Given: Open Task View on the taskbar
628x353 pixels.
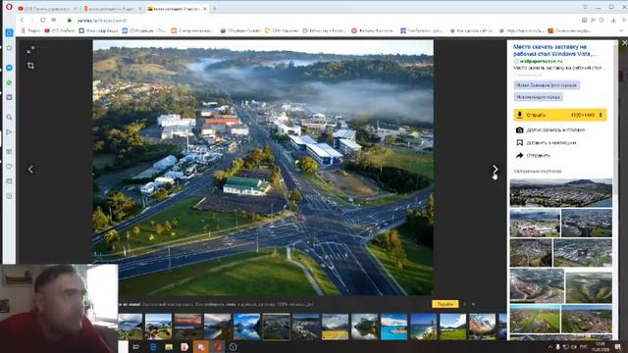Looking at the screenshot, I should (x=136, y=346).
